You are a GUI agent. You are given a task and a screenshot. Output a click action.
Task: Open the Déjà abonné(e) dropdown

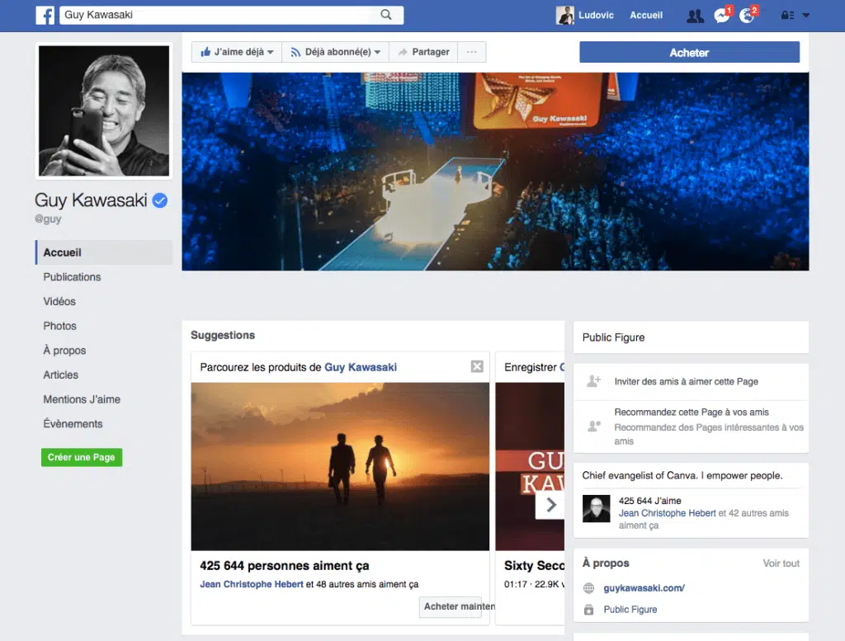click(x=335, y=52)
